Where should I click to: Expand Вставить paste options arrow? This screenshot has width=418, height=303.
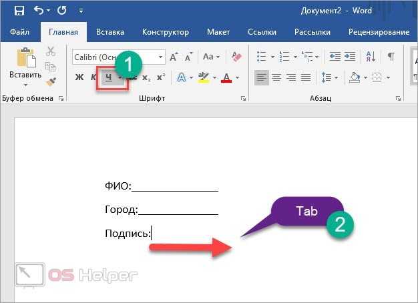tap(25, 85)
